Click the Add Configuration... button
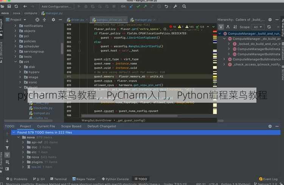This screenshot has height=185, width=284. [x=57, y=6]
